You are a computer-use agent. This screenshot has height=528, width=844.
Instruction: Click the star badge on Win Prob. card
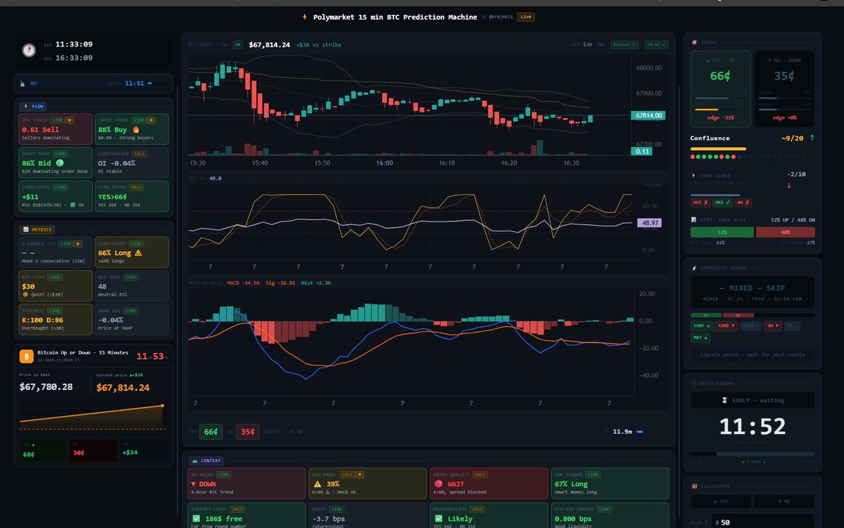pos(360,475)
